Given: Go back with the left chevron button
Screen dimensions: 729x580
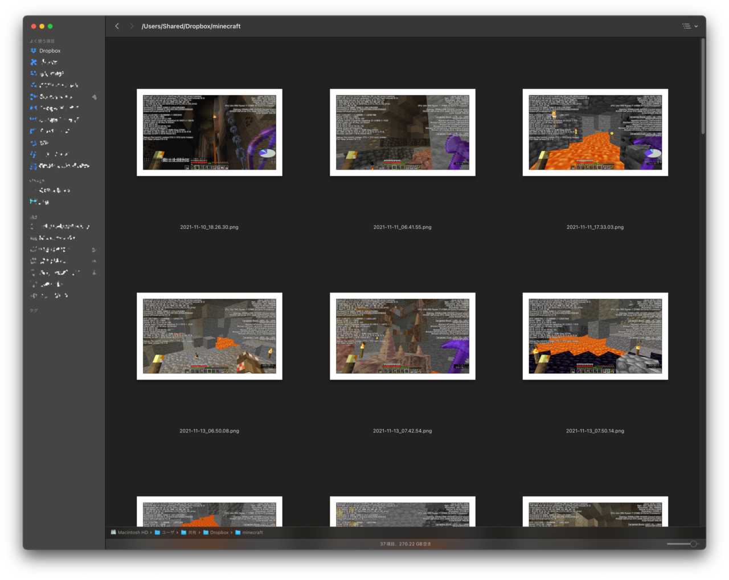Looking at the screenshot, I should [x=117, y=26].
